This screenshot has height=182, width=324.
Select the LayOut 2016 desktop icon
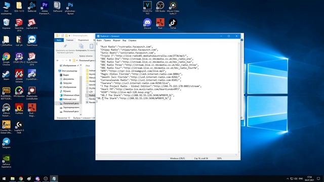(x=32, y=24)
